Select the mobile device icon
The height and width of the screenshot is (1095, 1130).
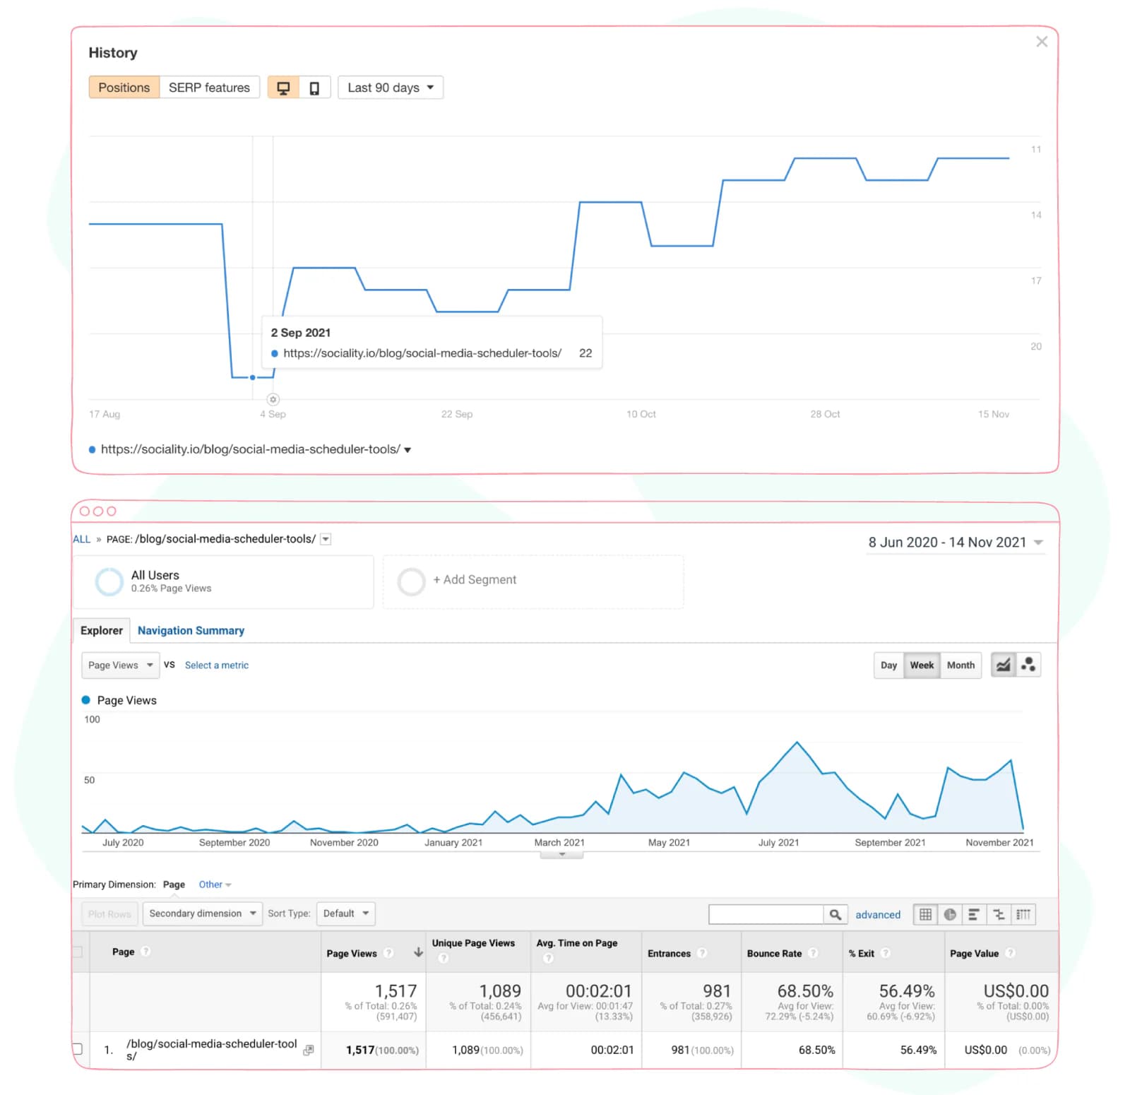pos(315,88)
